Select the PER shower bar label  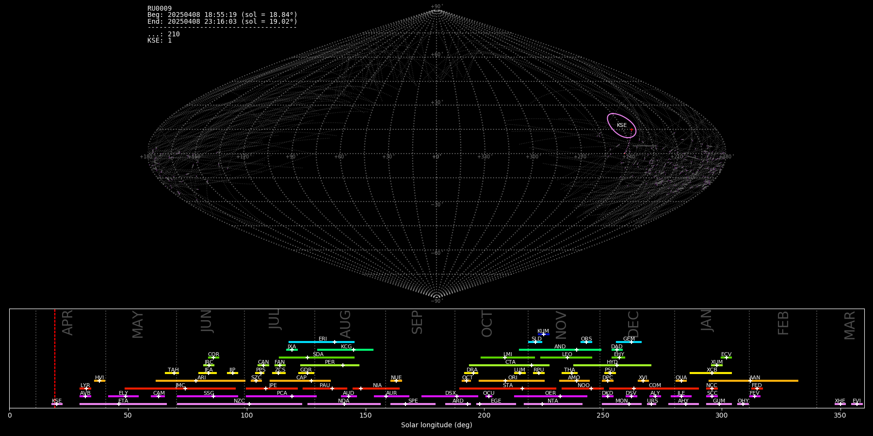pos(330,362)
